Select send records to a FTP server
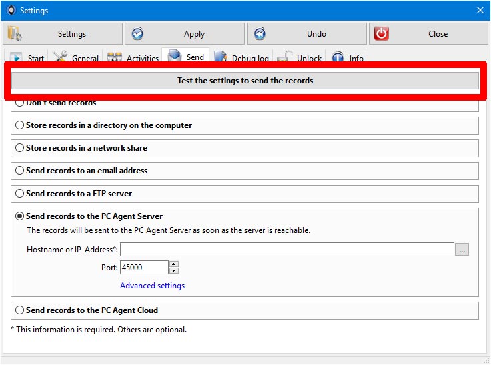This screenshot has width=491, height=365. pos(20,194)
